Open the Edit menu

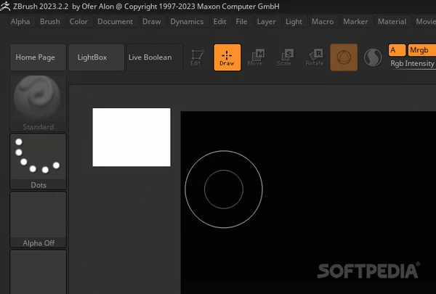tap(219, 22)
